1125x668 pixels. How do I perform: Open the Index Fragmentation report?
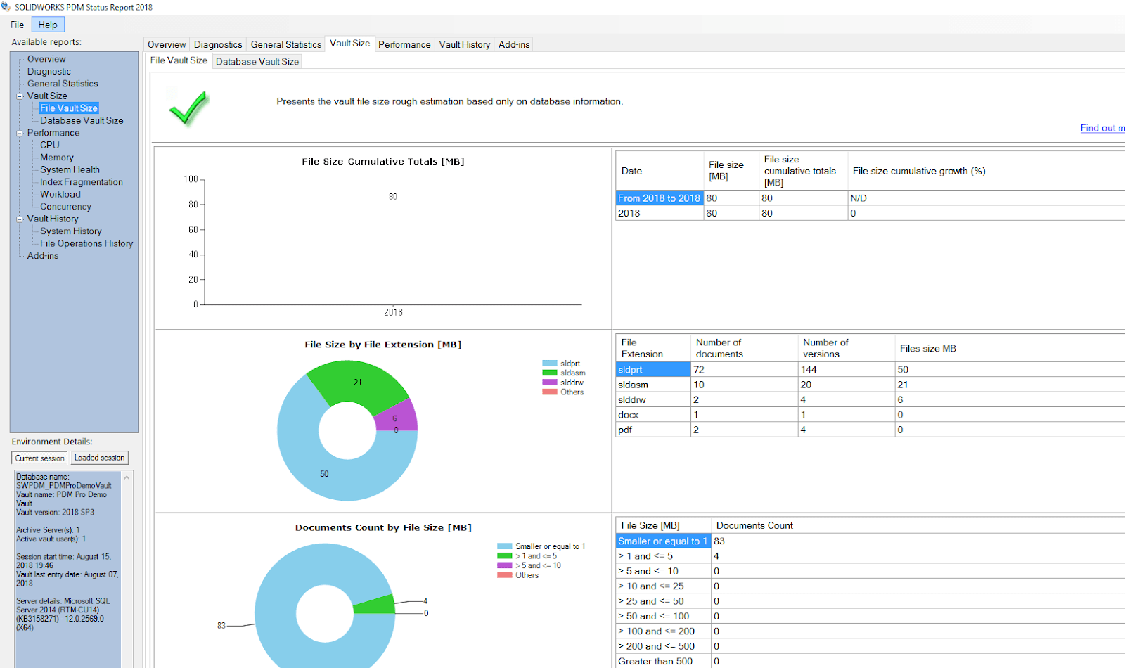82,182
